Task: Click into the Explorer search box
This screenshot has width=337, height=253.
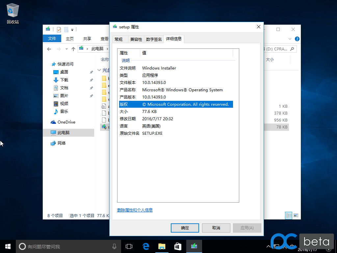Action: [x=280, y=49]
